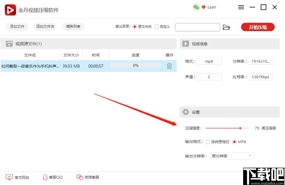Click 添加文件夹 to add a folder
The height and width of the screenshot is (185, 285).
pos(45,27)
